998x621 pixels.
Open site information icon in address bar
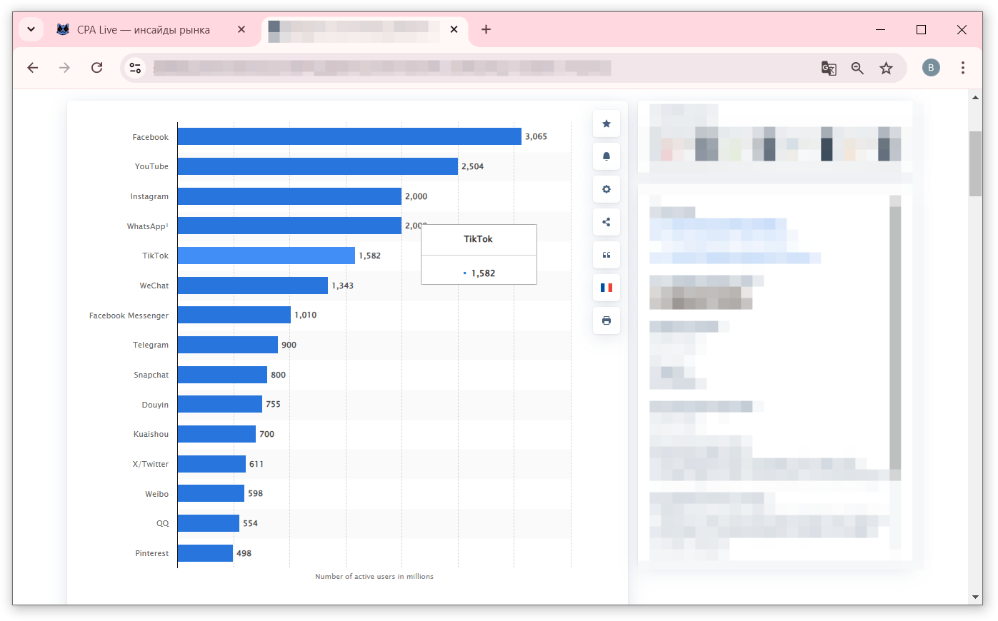pyautogui.click(x=135, y=68)
